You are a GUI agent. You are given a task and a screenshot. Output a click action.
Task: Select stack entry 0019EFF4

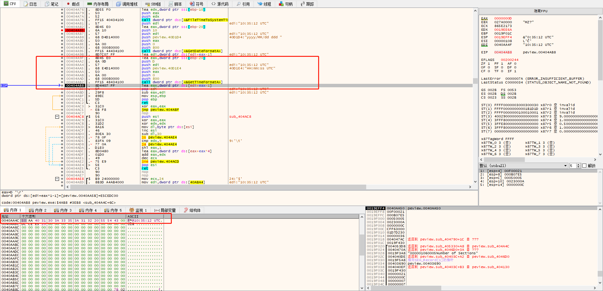point(376,208)
